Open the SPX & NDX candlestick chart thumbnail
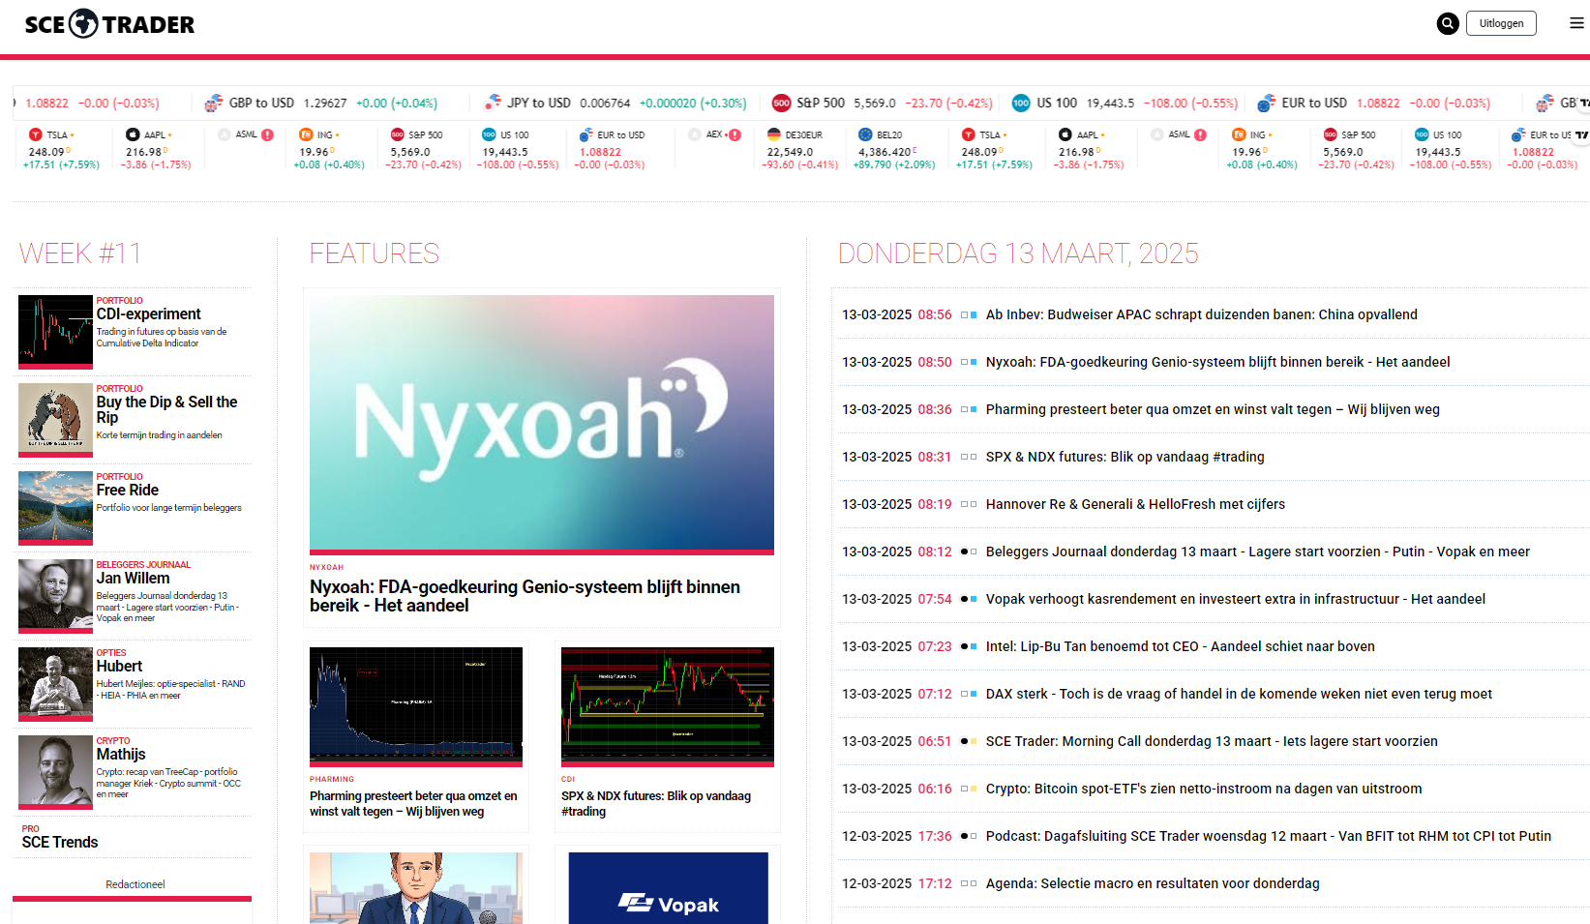1590x924 pixels. [x=668, y=706]
